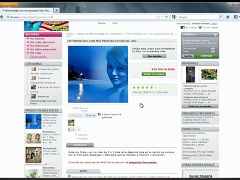The width and height of the screenshot is (240, 180).
Task: Select the Detalles tab
Action: pyautogui.click(x=80, y=145)
